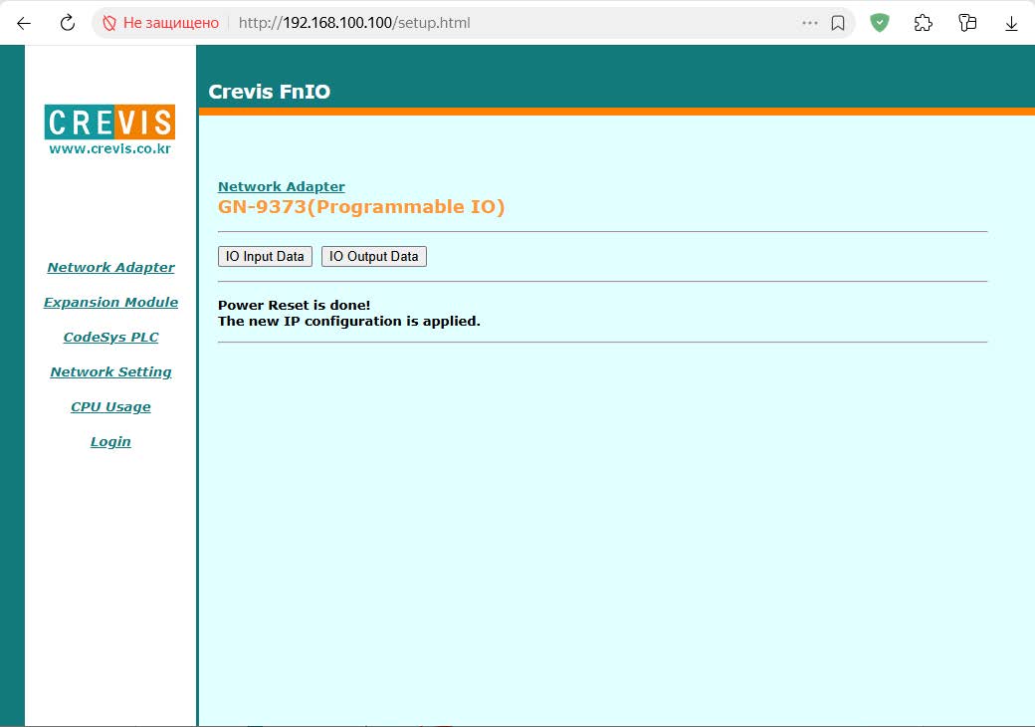Open the downloads arrow icon
The image size is (1035, 727).
[1011, 23]
